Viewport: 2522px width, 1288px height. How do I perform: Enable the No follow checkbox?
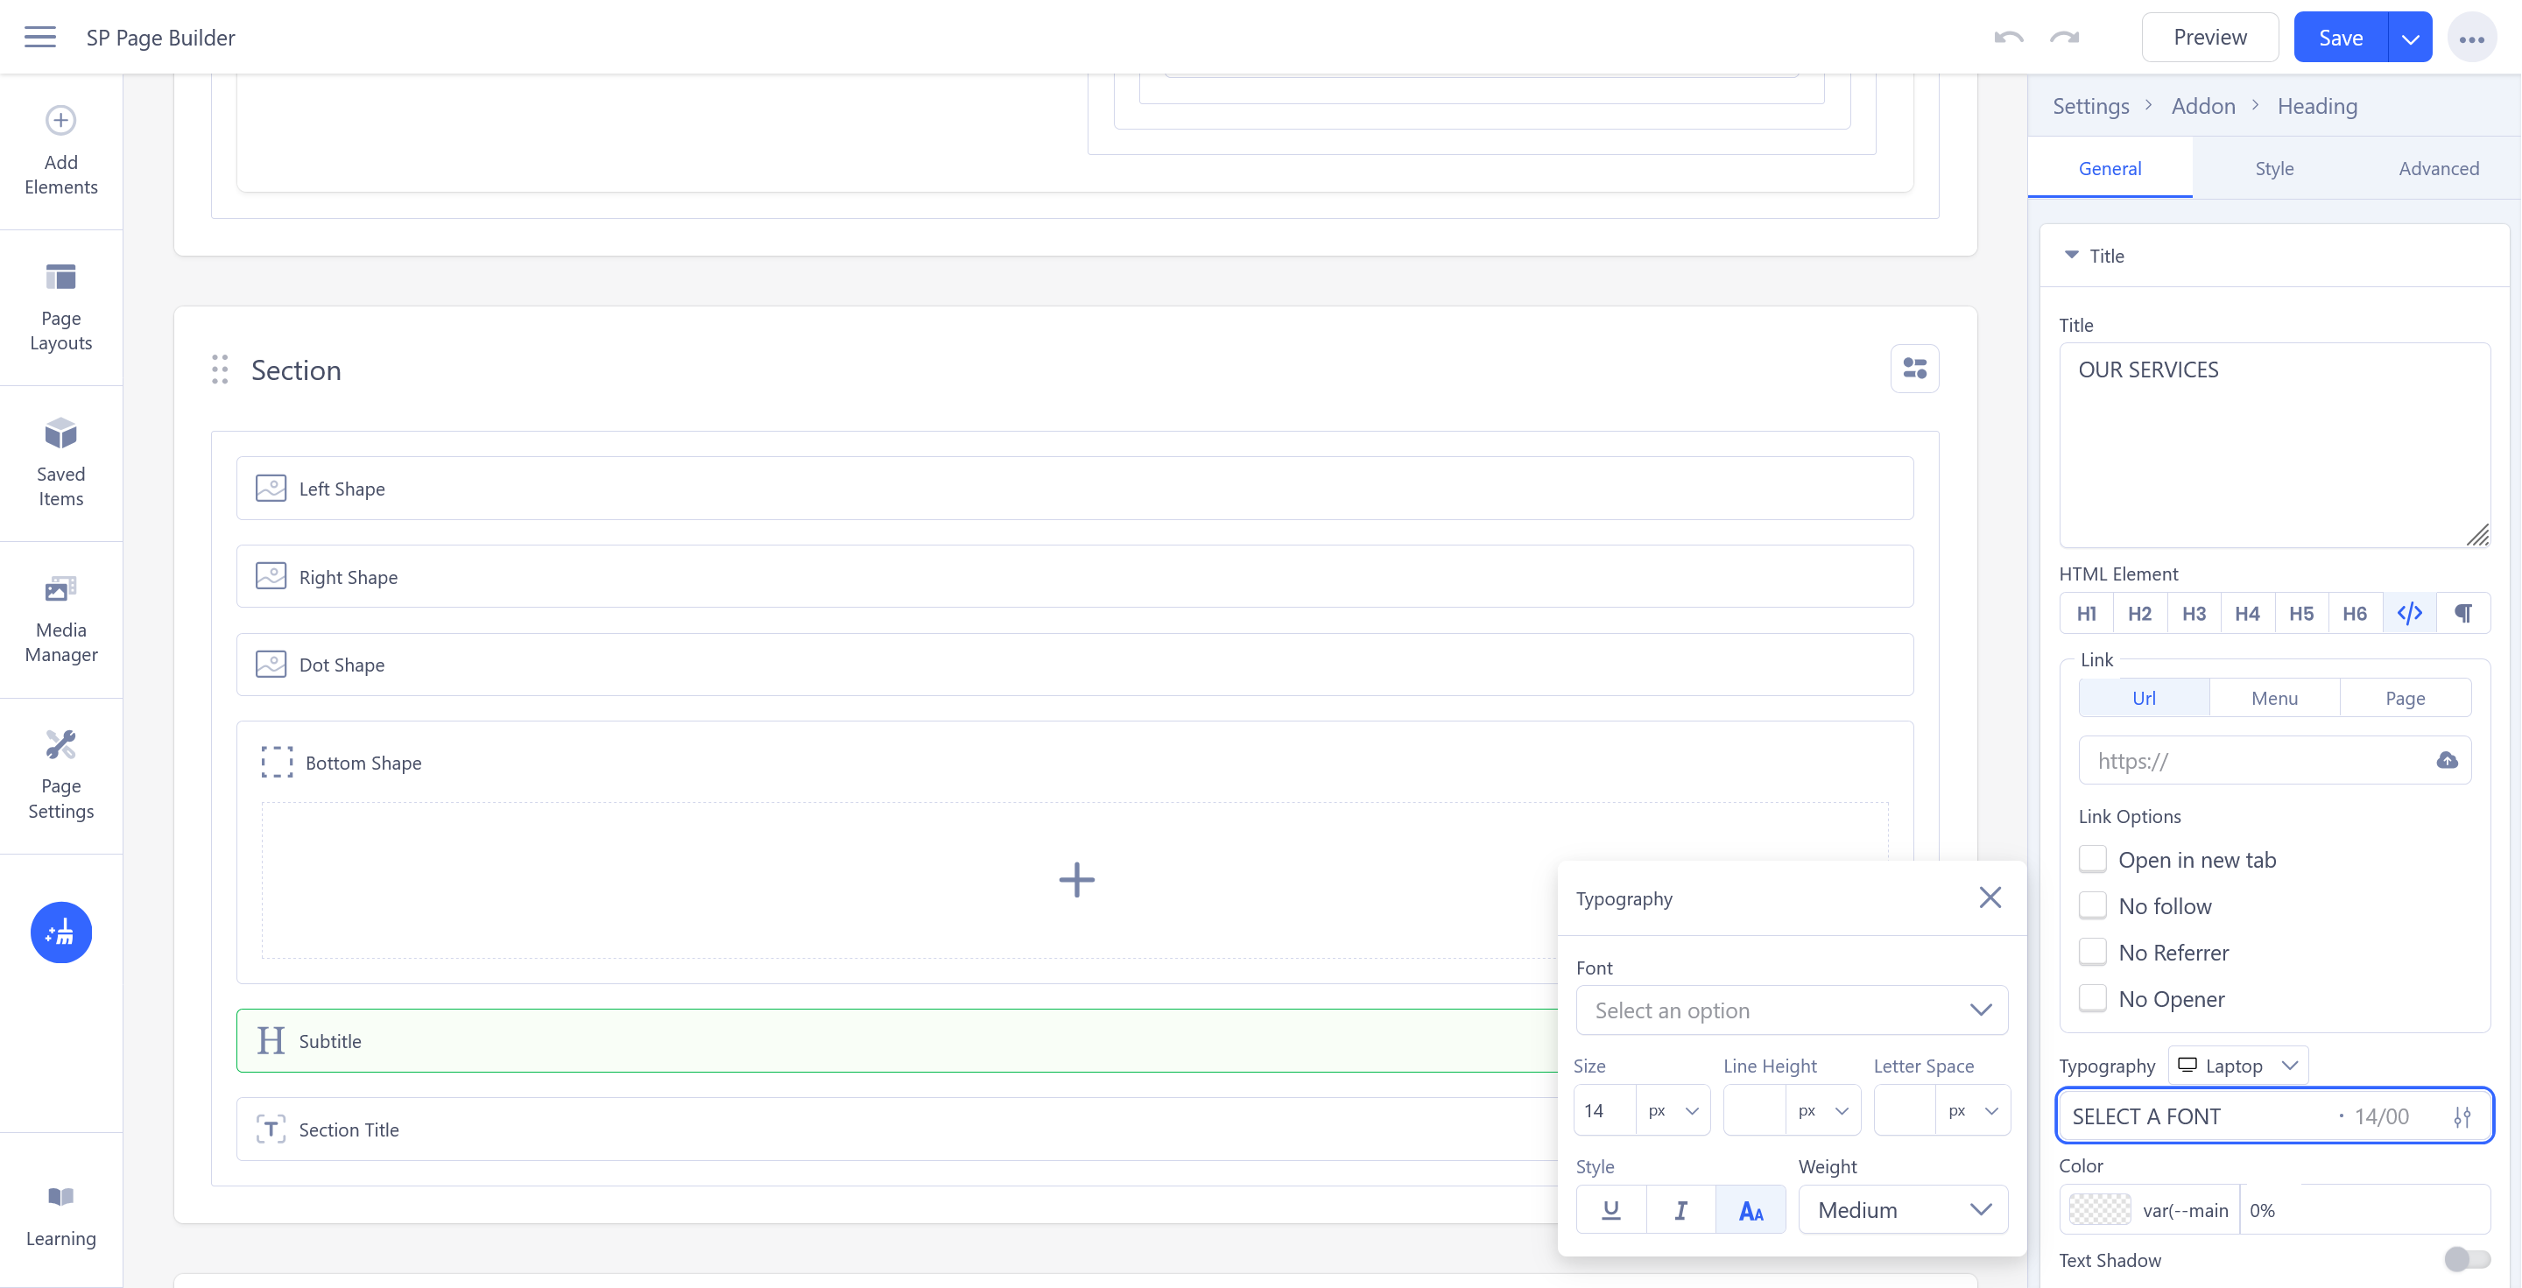(x=2092, y=906)
